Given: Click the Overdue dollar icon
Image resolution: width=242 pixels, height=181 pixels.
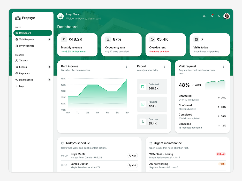Looking at the screenshot, I should [143, 122].
